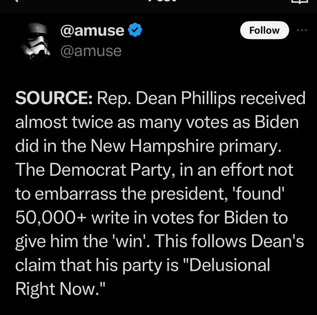This screenshot has width=317, height=315.
Task: Tap the Post header title
Action: (x=162, y=1)
